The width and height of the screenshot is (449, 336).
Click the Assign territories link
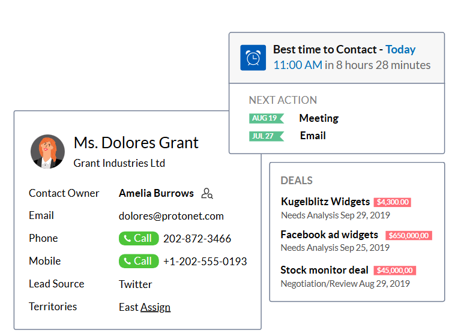155,307
